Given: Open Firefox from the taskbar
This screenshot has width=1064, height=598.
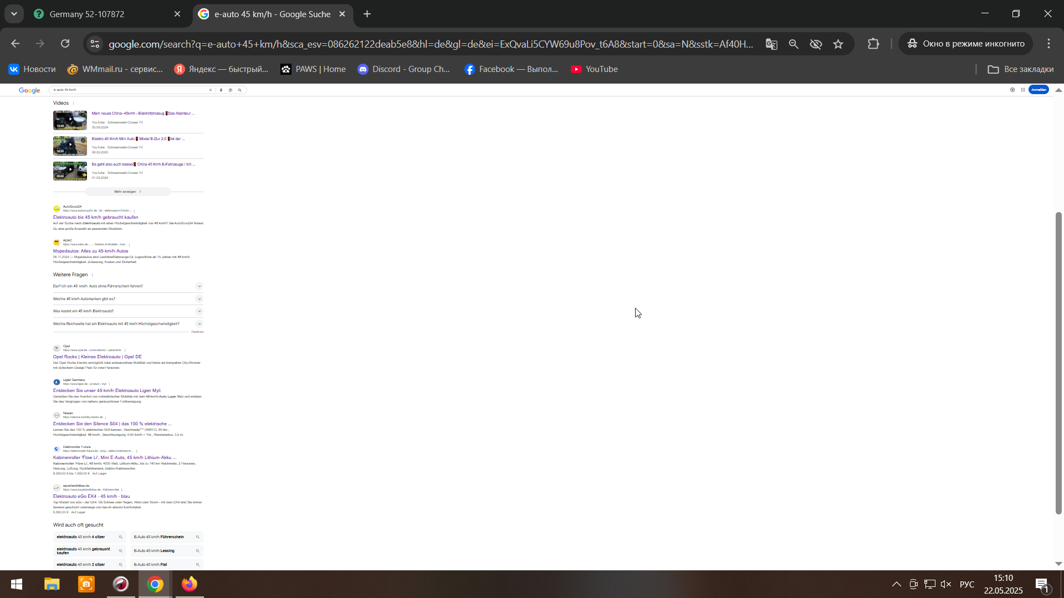Looking at the screenshot, I should pyautogui.click(x=190, y=584).
